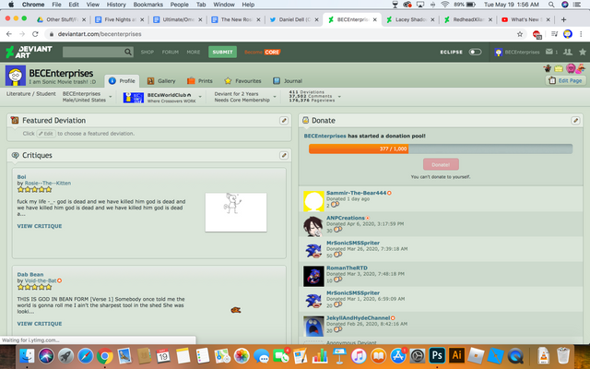Click ANPCreations donor avatar
Image resolution: width=590 pixels, height=369 pixels.
point(313,226)
